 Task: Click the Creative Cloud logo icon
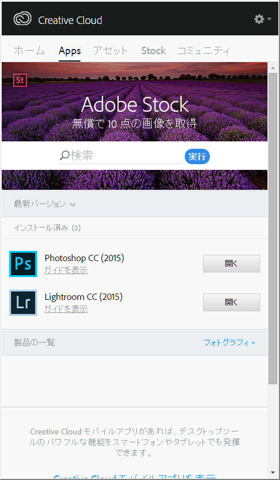22,19
